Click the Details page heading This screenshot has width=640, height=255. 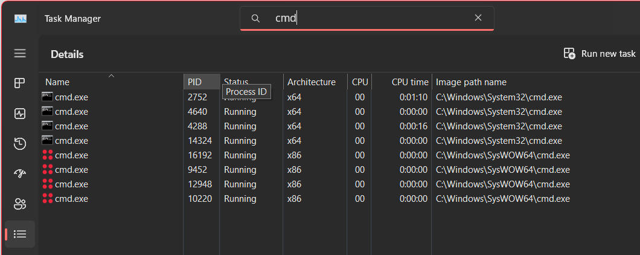pos(67,54)
